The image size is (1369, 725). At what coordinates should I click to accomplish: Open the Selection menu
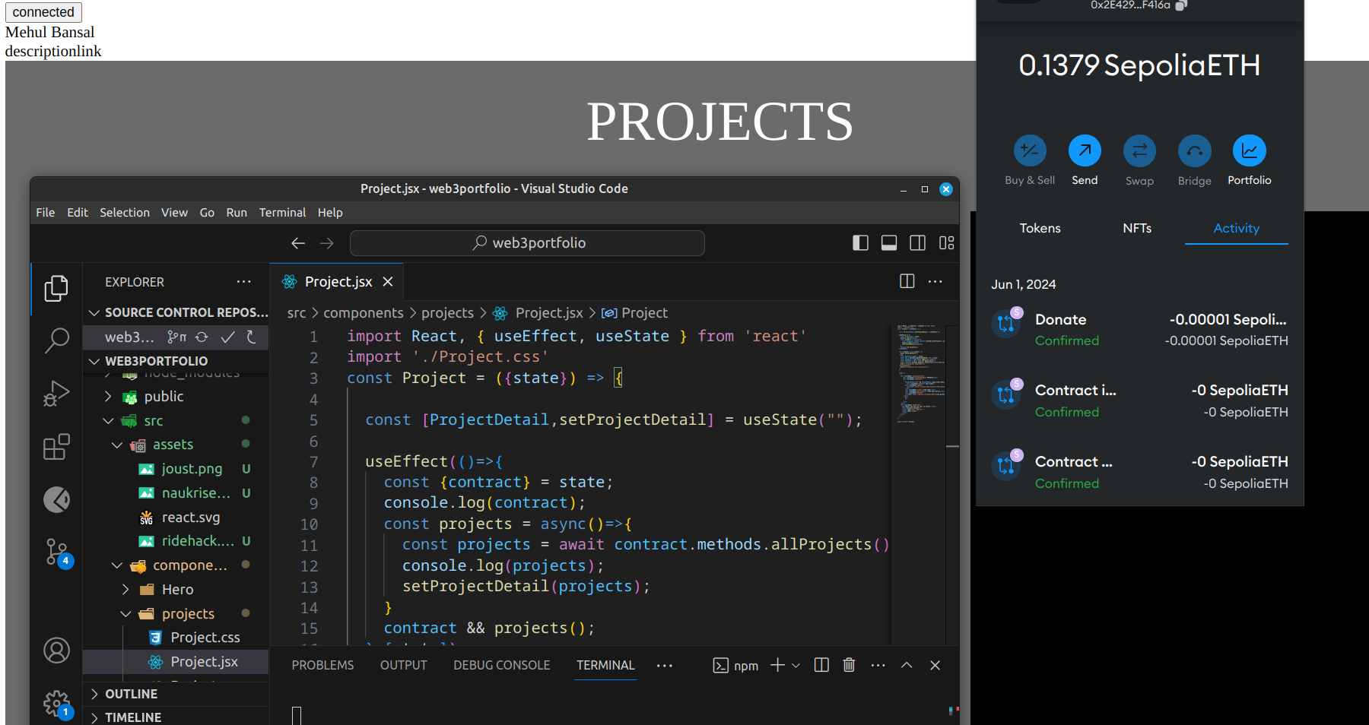[125, 213]
